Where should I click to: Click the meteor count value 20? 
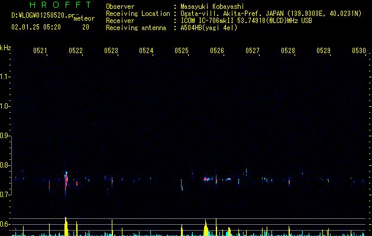pyautogui.click(x=86, y=27)
